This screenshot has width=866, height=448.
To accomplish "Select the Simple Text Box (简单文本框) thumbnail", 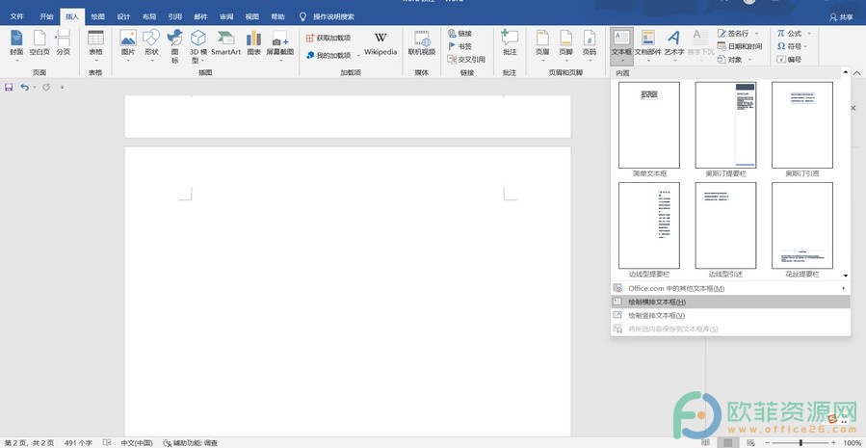I will [x=649, y=125].
